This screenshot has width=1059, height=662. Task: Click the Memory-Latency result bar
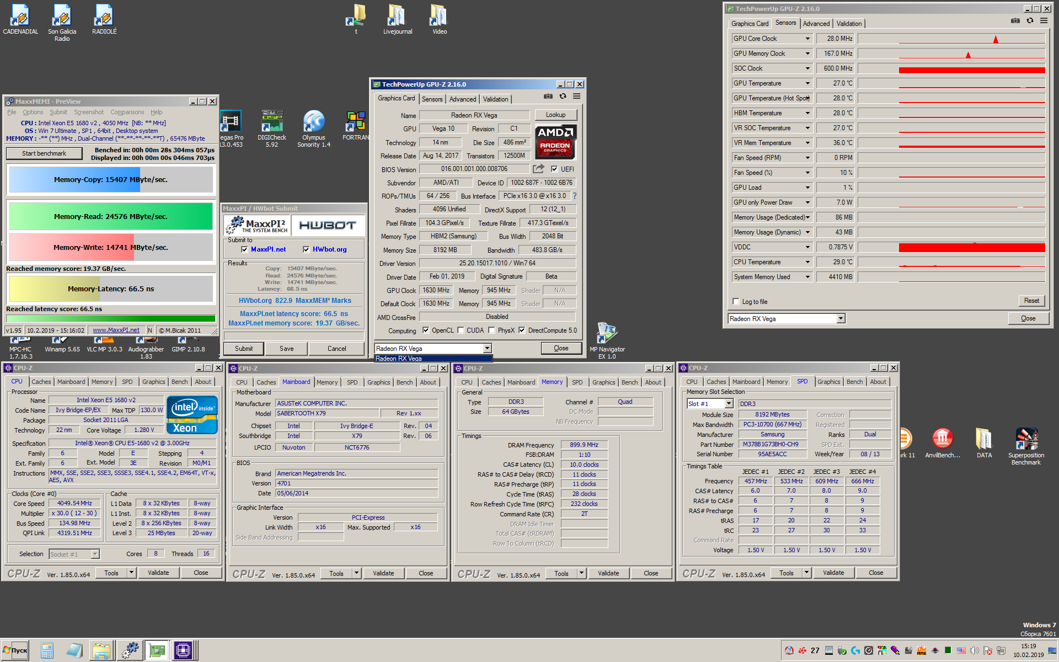pos(111,289)
